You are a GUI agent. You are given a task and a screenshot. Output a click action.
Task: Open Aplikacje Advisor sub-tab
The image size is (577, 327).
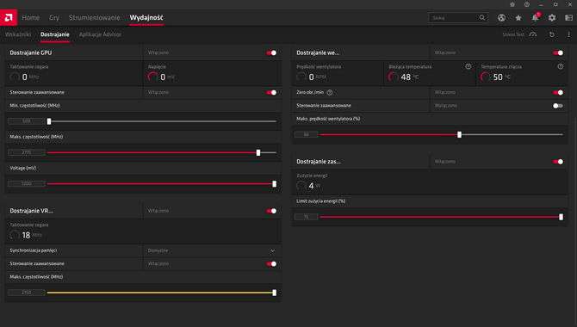(x=100, y=34)
